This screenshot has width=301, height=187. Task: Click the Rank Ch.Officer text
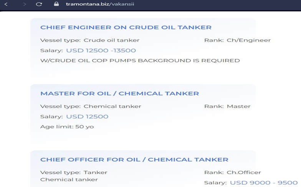pyautogui.click(x=233, y=172)
